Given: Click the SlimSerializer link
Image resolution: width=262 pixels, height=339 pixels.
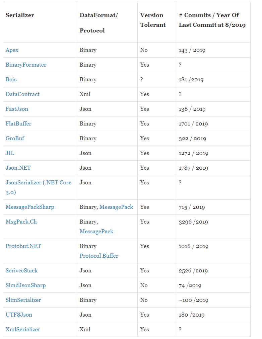Looking at the screenshot, I should pyautogui.click(x=23, y=300).
